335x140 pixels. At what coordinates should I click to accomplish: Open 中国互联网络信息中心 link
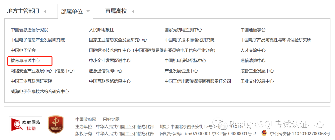(x=109, y=81)
